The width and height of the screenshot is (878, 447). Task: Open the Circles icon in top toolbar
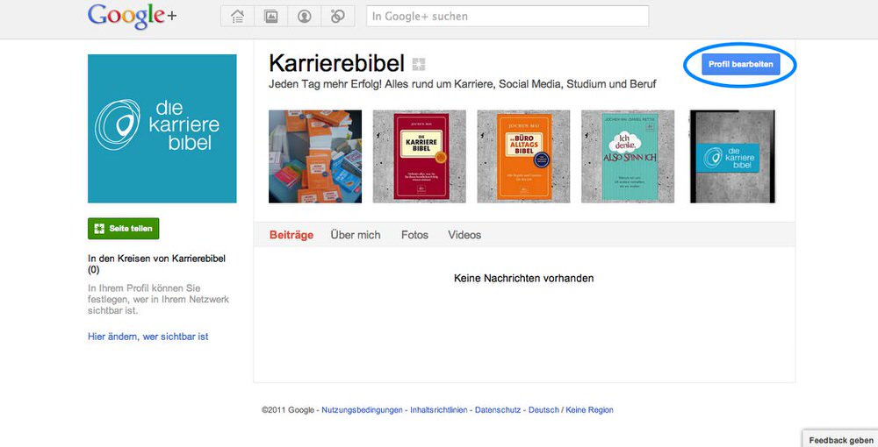coord(338,16)
